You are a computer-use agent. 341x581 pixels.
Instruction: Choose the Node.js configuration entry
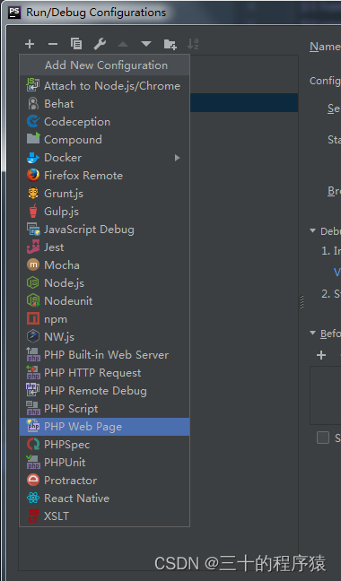click(x=104, y=283)
